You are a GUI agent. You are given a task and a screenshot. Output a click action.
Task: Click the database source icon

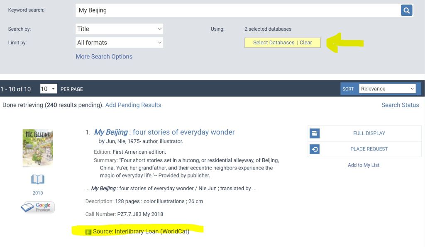88,232
